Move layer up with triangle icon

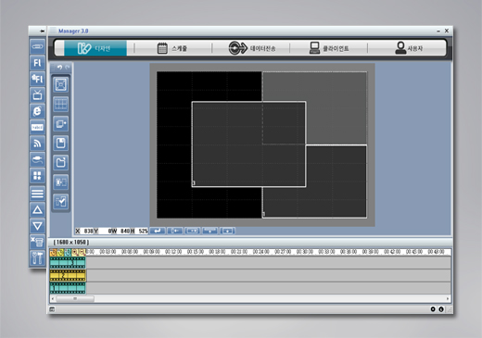(37, 210)
